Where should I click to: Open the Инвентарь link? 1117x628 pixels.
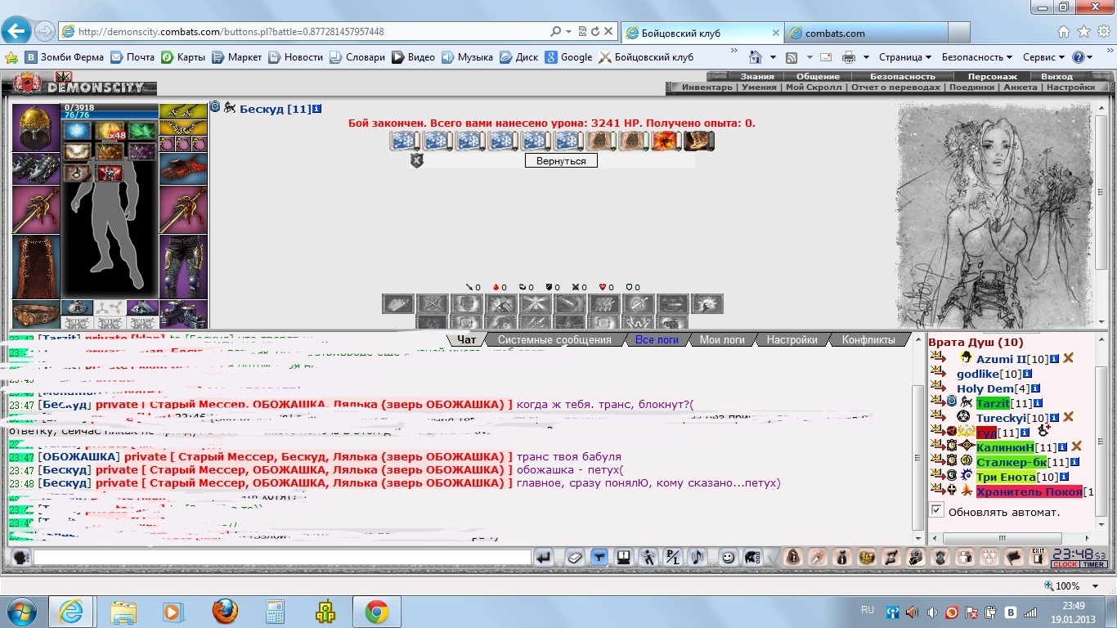coord(707,87)
